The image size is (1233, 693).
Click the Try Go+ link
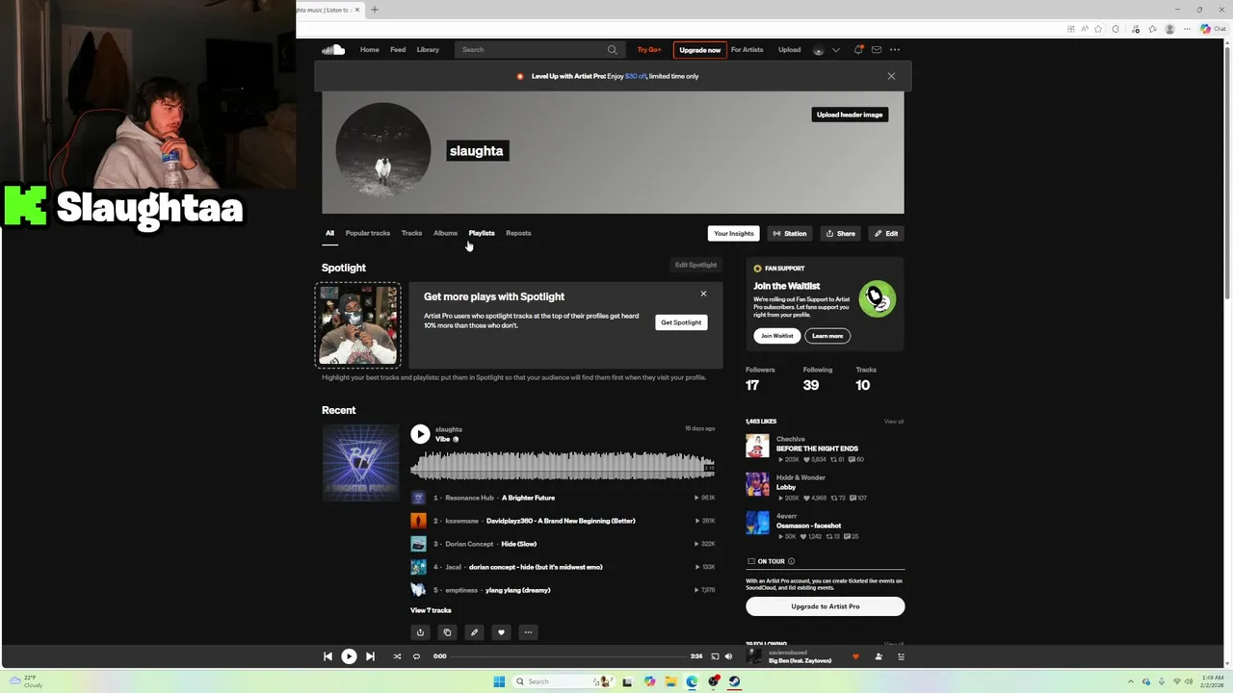pos(649,50)
